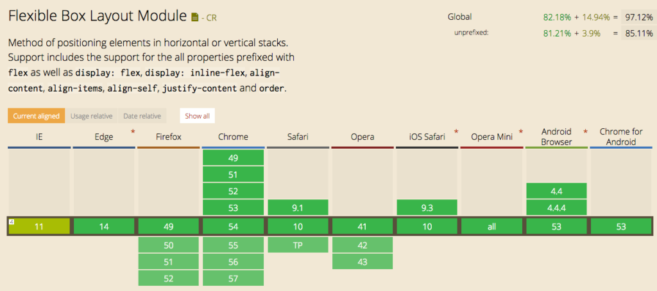Select the Current aligned view
657x291 pixels.
36,116
